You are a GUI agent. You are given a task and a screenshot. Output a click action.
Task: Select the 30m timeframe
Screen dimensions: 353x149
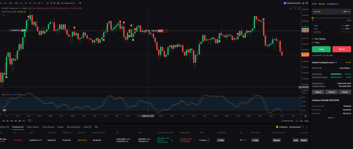(16, 3)
